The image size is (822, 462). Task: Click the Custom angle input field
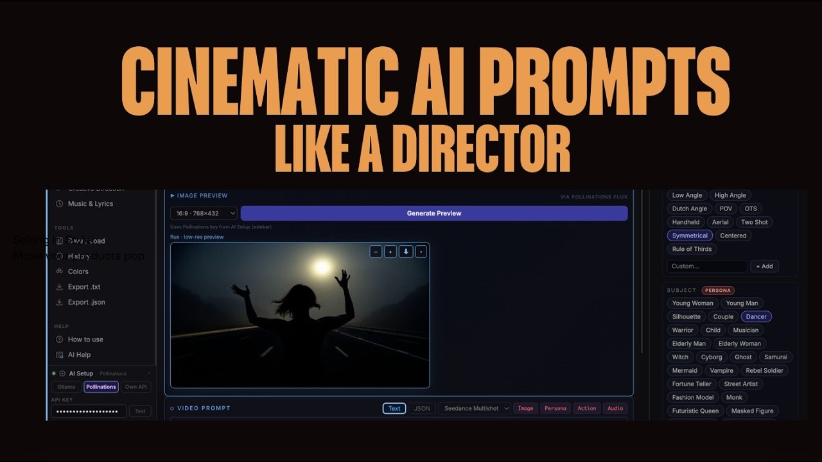pyautogui.click(x=705, y=266)
